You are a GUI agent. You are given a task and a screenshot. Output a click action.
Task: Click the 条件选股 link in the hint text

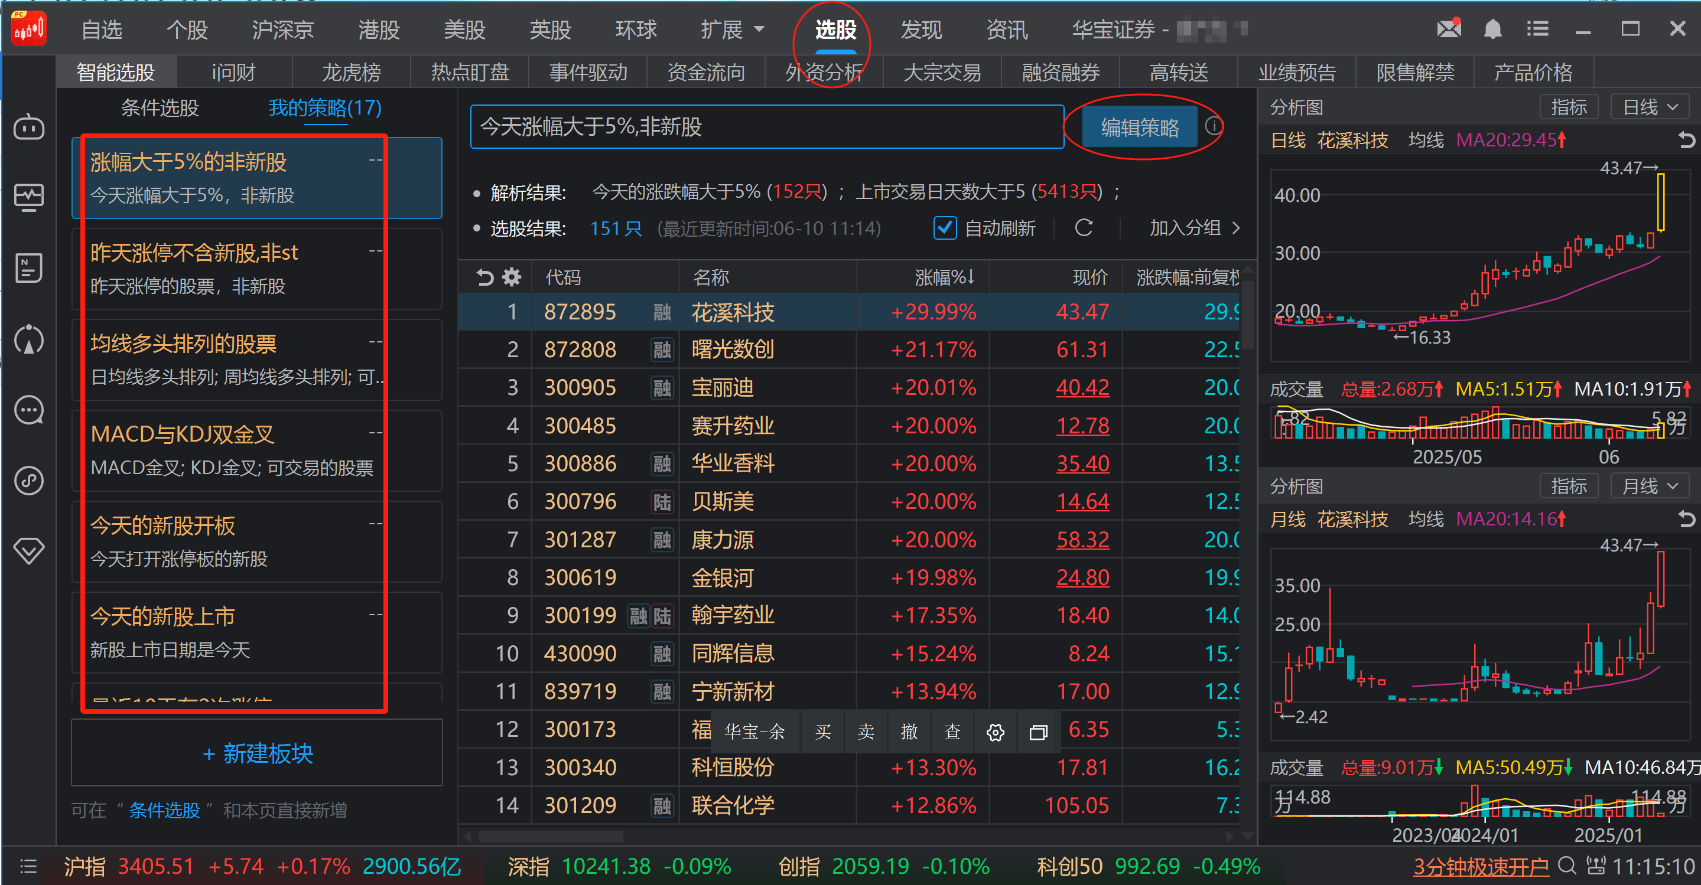pos(164,810)
